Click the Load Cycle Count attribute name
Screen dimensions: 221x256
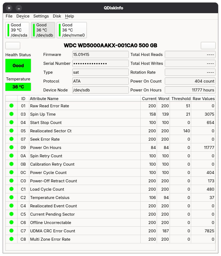click(47, 189)
